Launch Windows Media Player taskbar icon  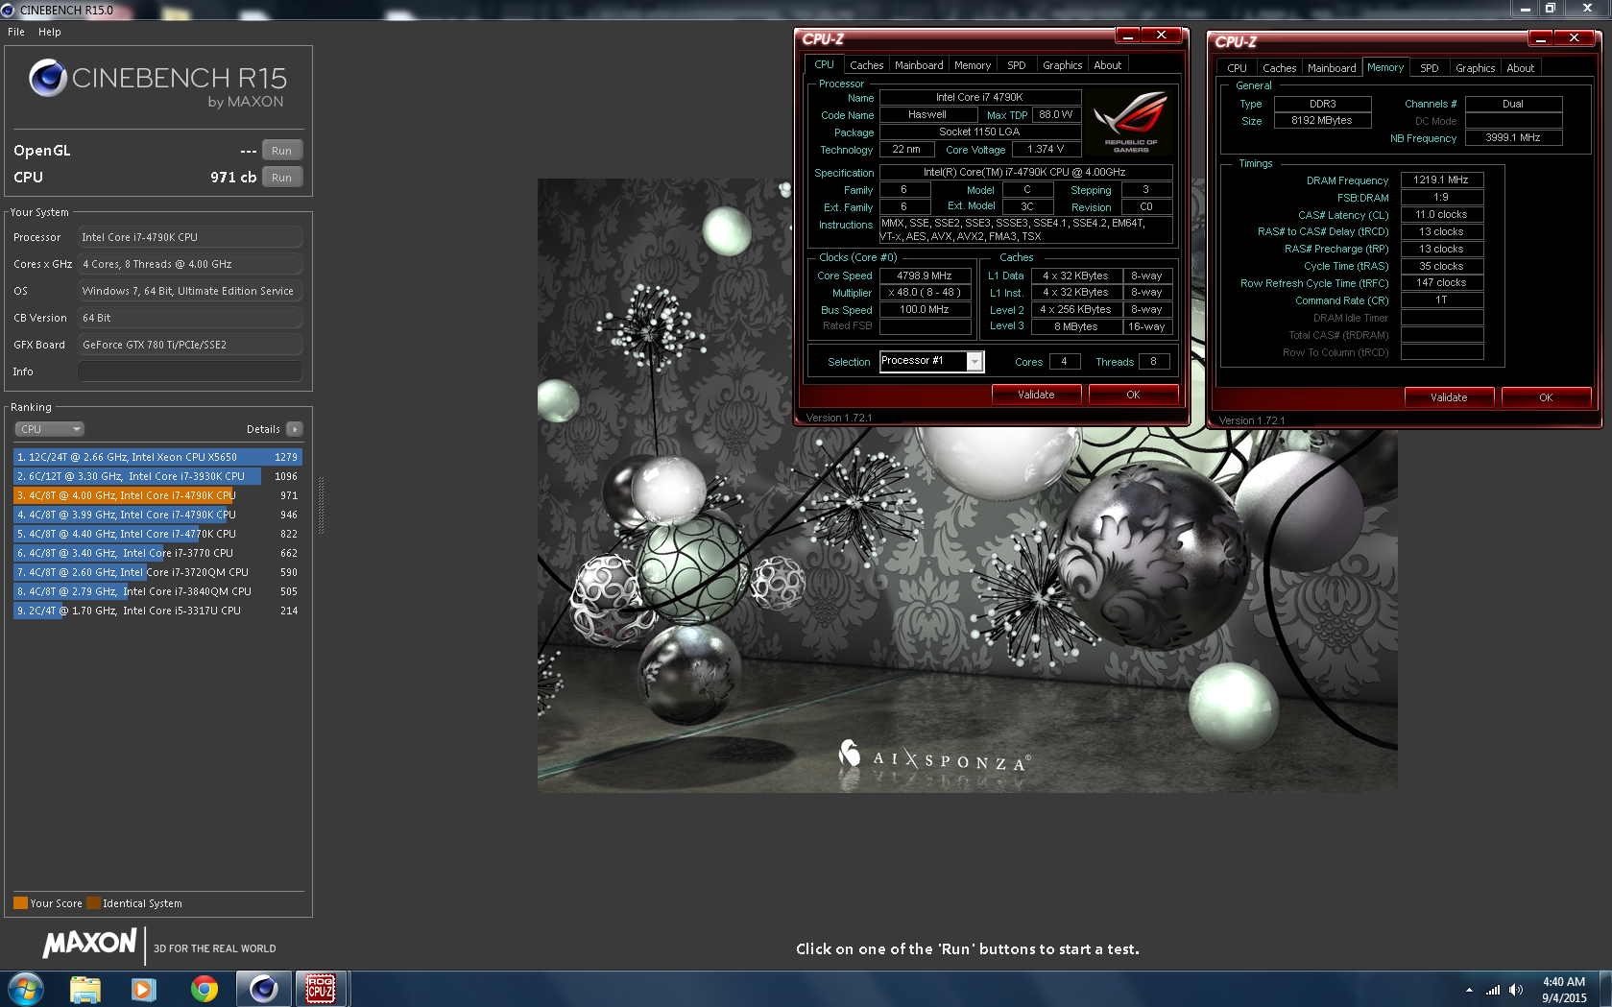click(x=144, y=989)
